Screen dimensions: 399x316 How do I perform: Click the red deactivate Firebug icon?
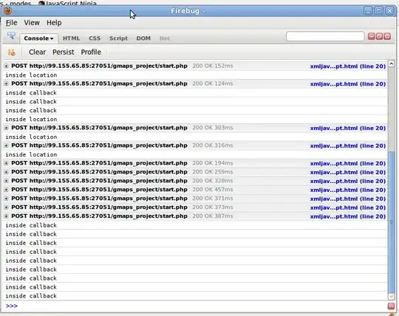point(387,36)
